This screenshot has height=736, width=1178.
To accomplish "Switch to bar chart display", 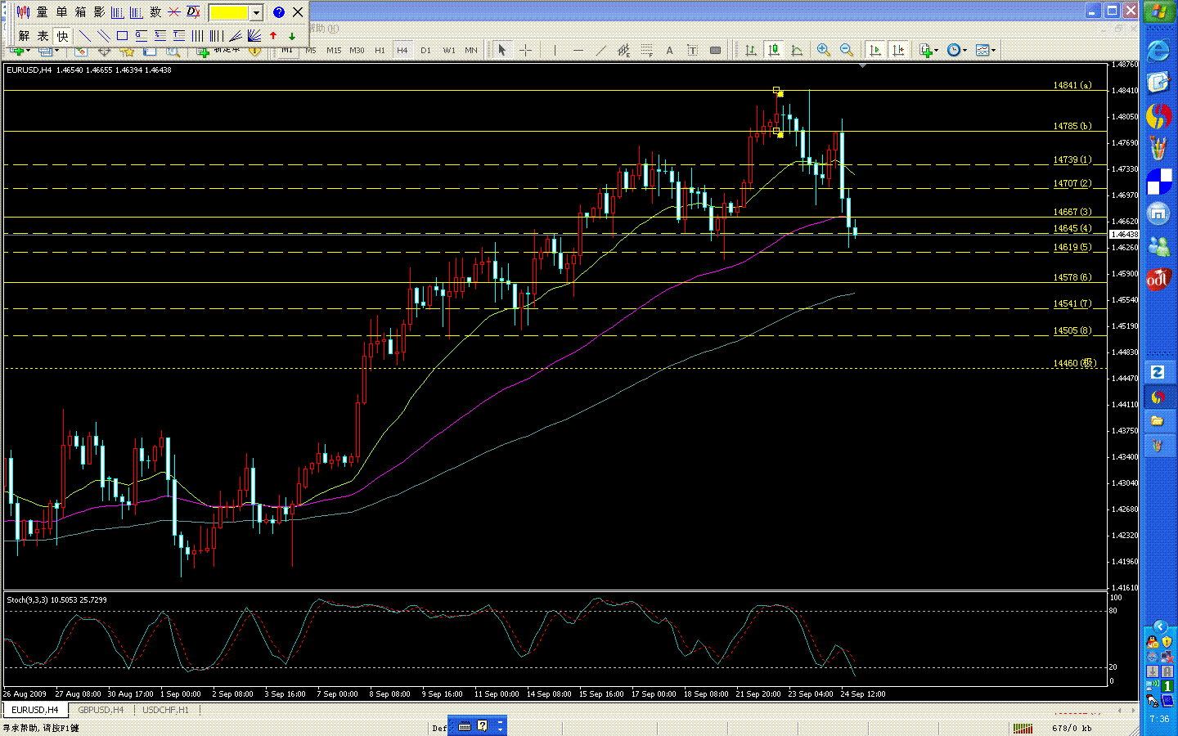I will pyautogui.click(x=750, y=51).
